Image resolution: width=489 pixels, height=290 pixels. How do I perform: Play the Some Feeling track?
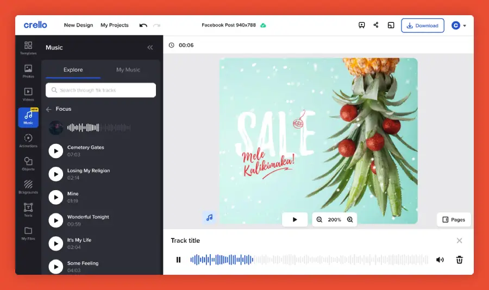tap(56, 267)
